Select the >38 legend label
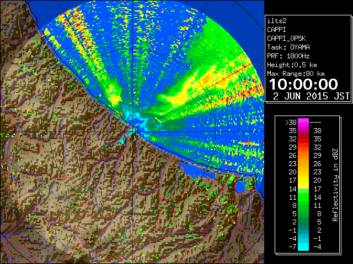Screen dimensions: 353x264 (291, 123)
